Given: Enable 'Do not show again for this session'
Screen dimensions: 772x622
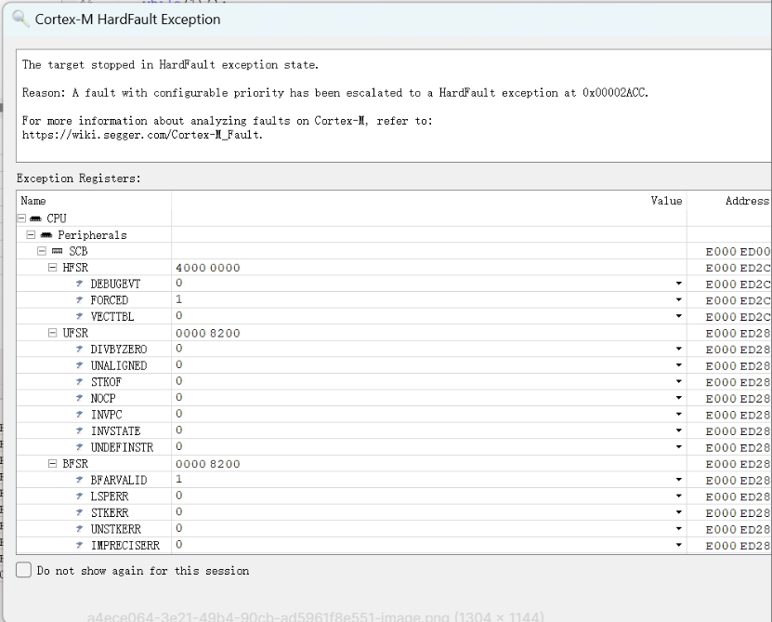Looking at the screenshot, I should 23,570.
